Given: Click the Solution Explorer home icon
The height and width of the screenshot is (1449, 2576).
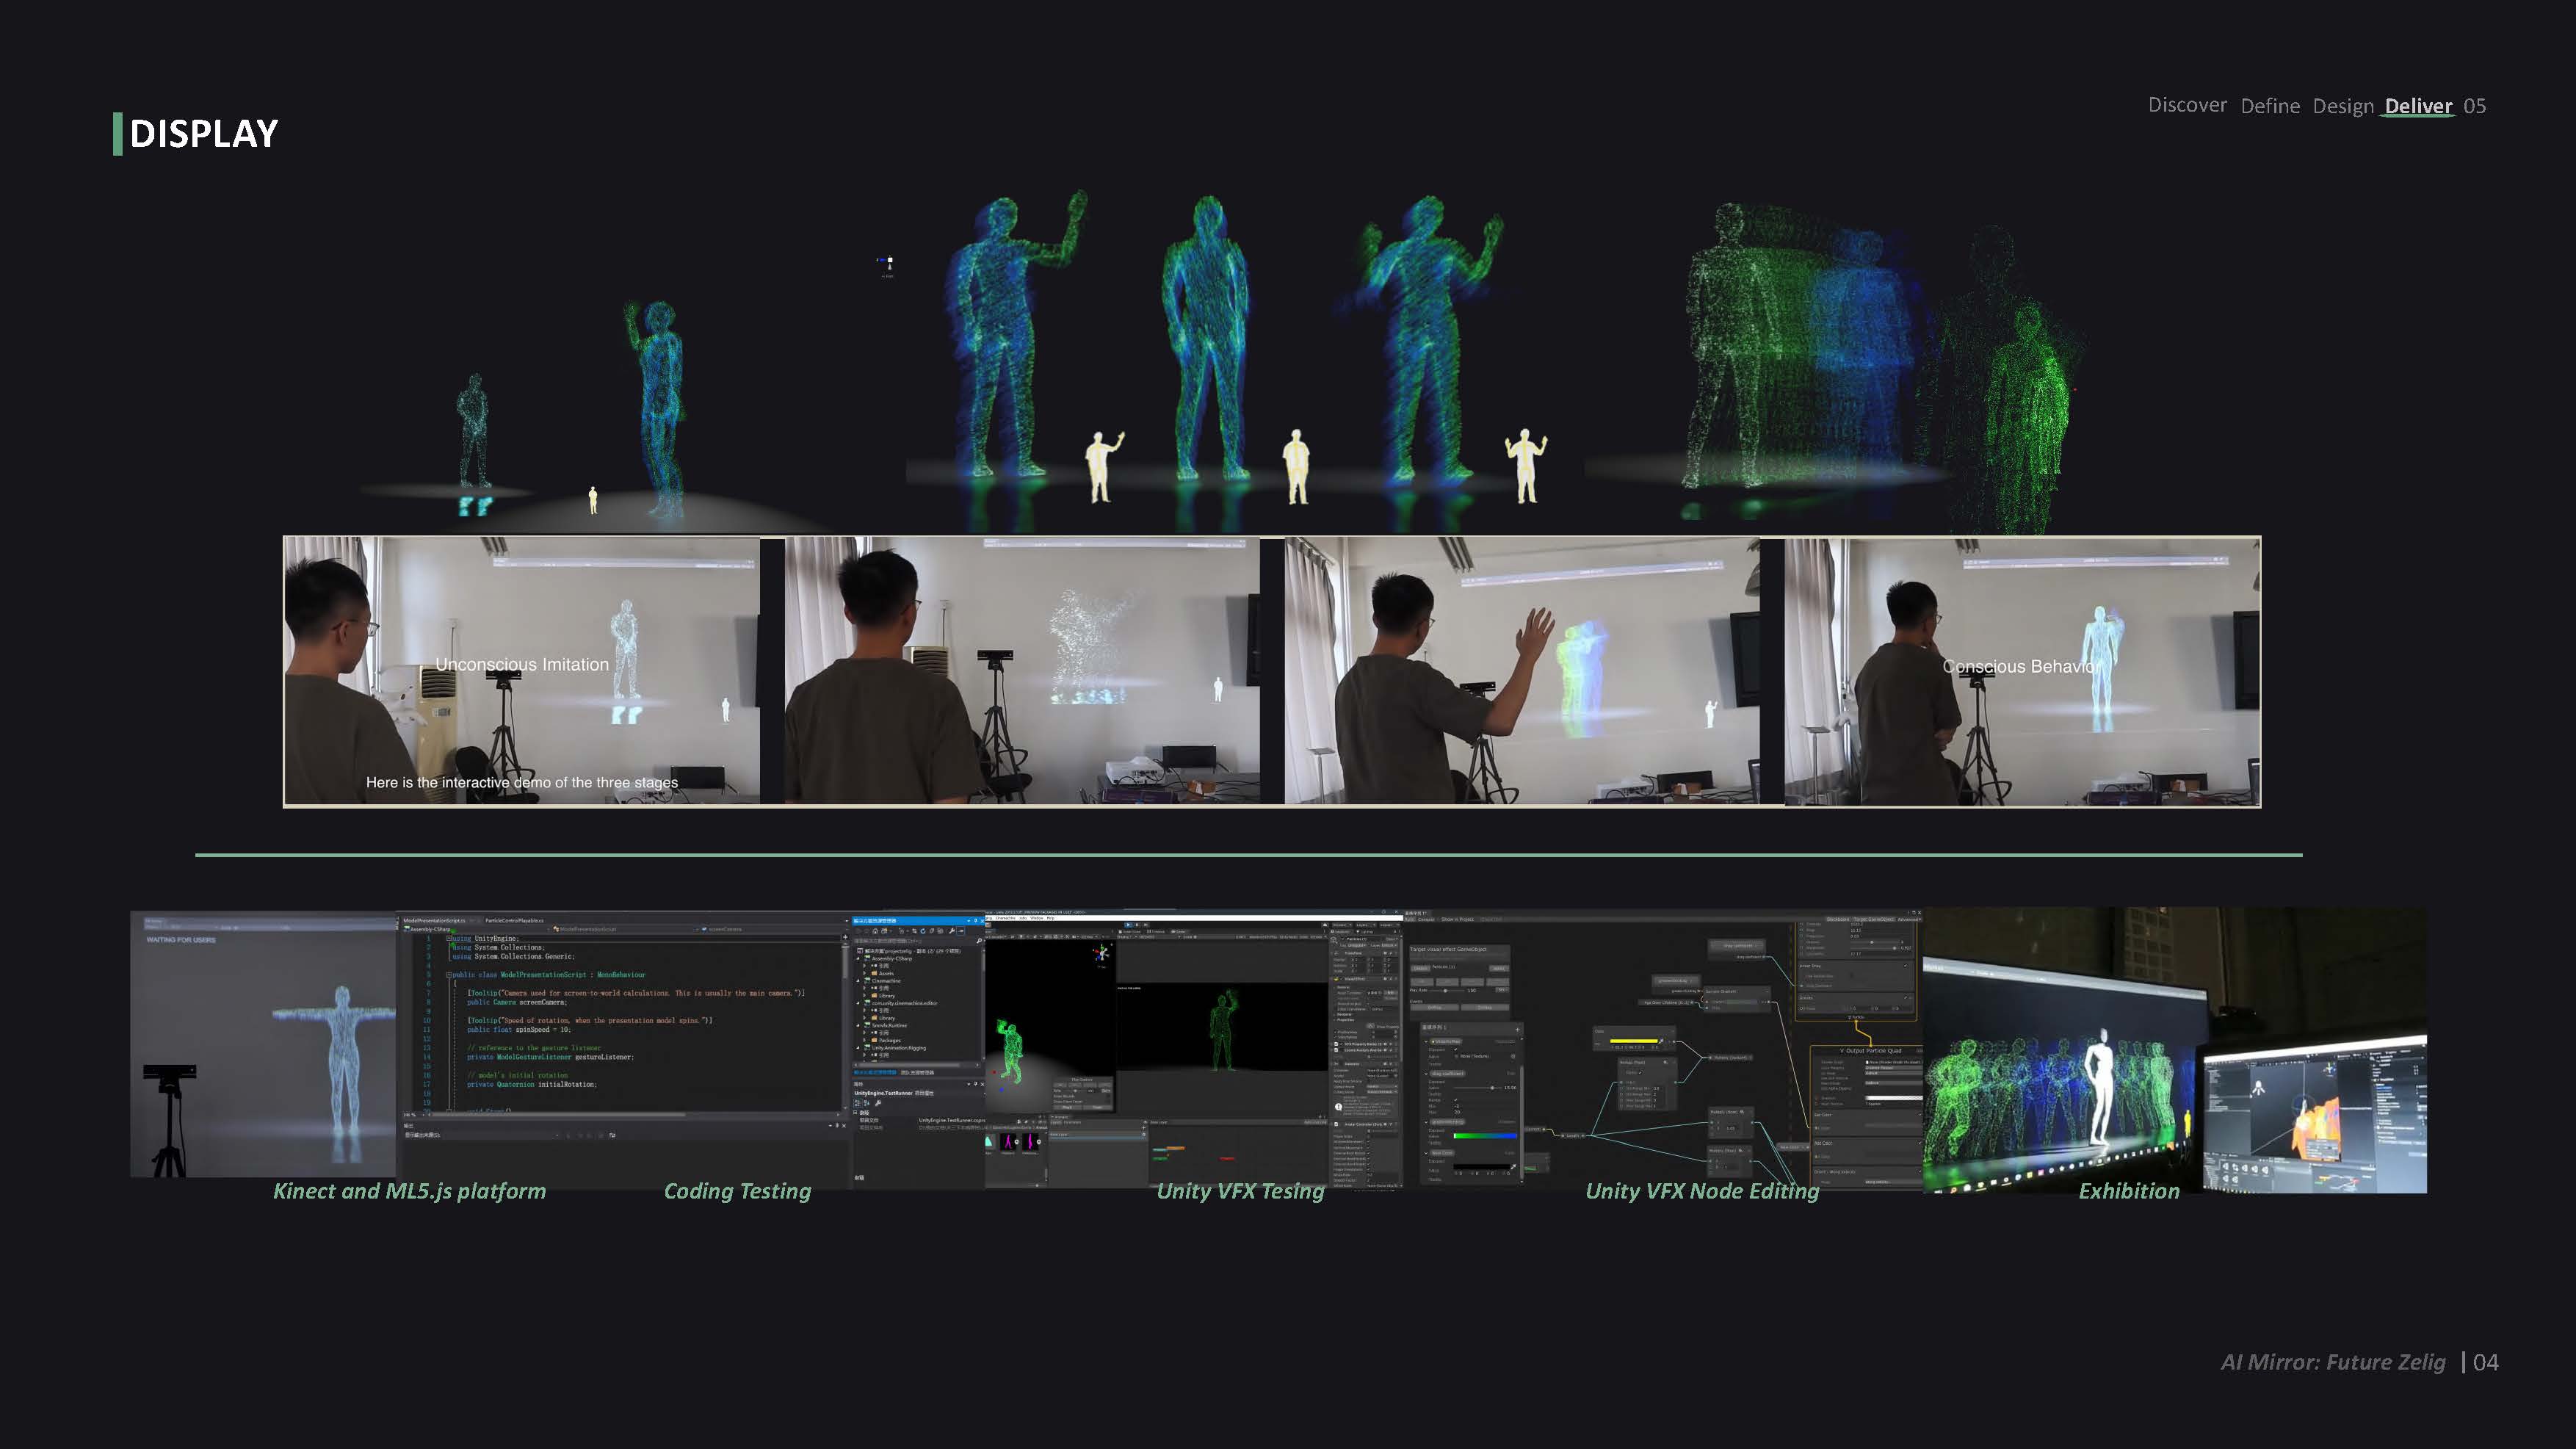Looking at the screenshot, I should [x=876, y=931].
